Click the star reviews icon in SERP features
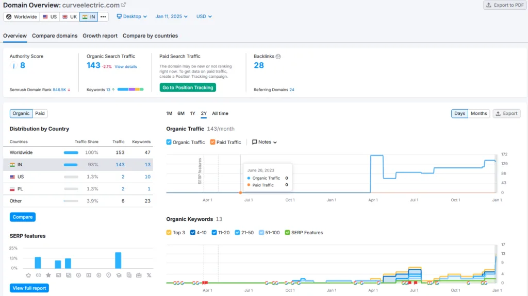Viewport: 528px width, 296px height. click(48, 275)
